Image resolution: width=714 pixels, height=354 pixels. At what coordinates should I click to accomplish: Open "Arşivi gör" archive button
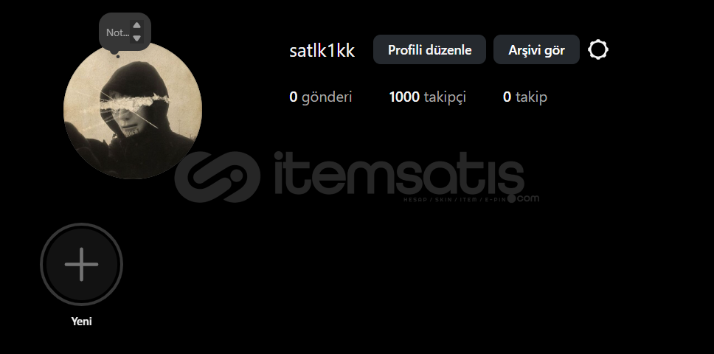point(536,49)
